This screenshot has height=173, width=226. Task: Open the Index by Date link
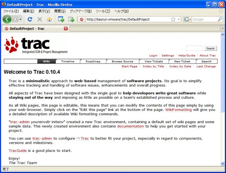coord(180,66)
